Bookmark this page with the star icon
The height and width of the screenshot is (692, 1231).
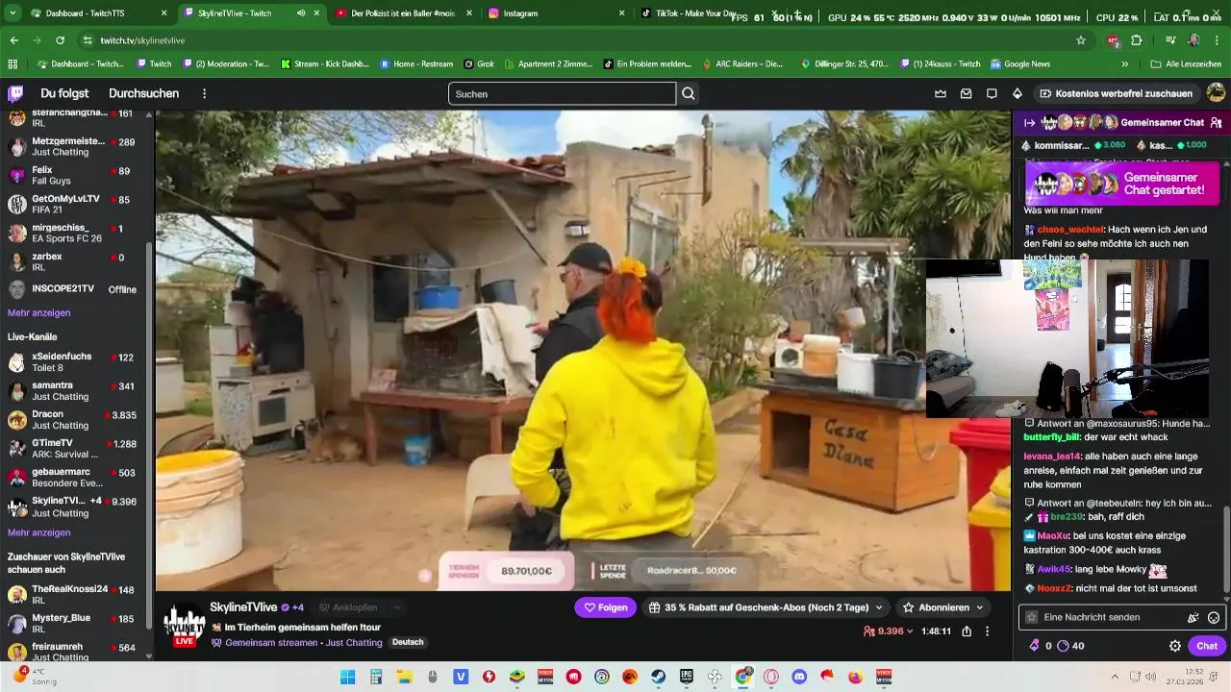point(1081,40)
